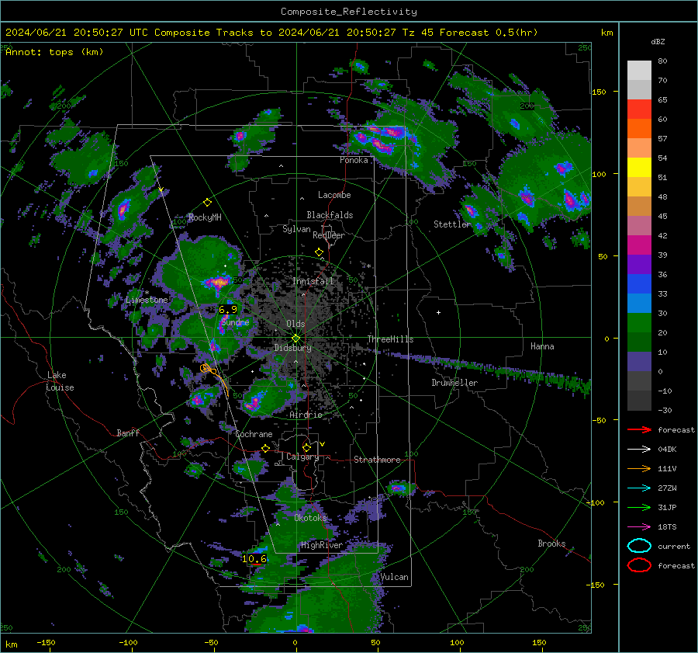Screen dimensions: 698x653
Task: Click the Okotoks town label
Action: [311, 518]
